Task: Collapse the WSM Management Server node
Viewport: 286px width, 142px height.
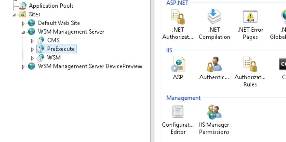Action: tap(23, 32)
